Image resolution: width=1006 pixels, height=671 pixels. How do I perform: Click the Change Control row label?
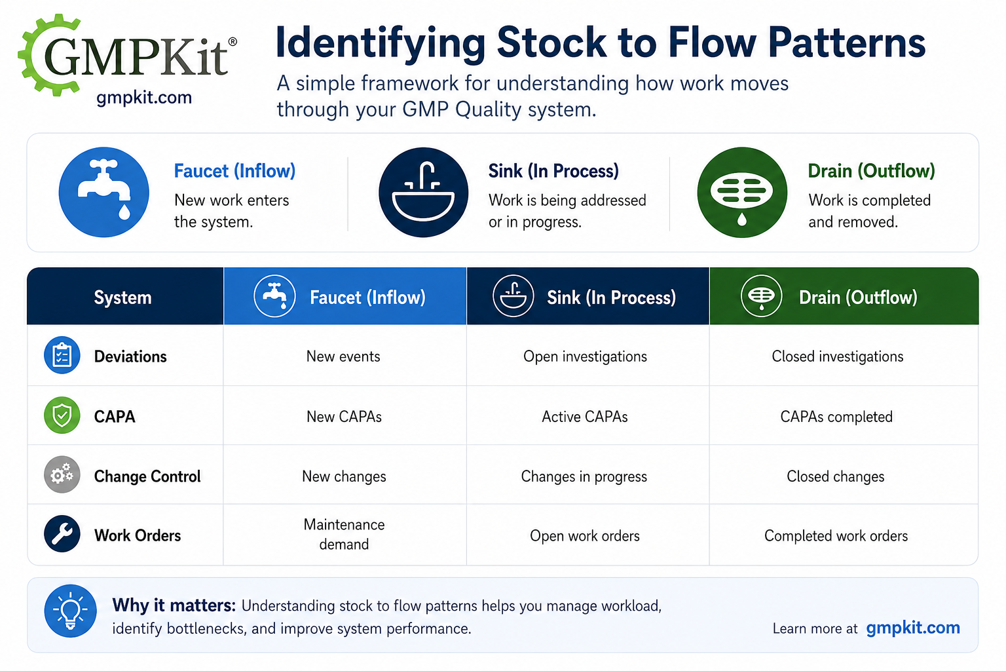pos(147,476)
